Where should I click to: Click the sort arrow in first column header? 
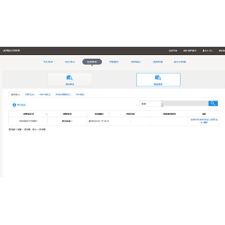click(x=46, y=114)
